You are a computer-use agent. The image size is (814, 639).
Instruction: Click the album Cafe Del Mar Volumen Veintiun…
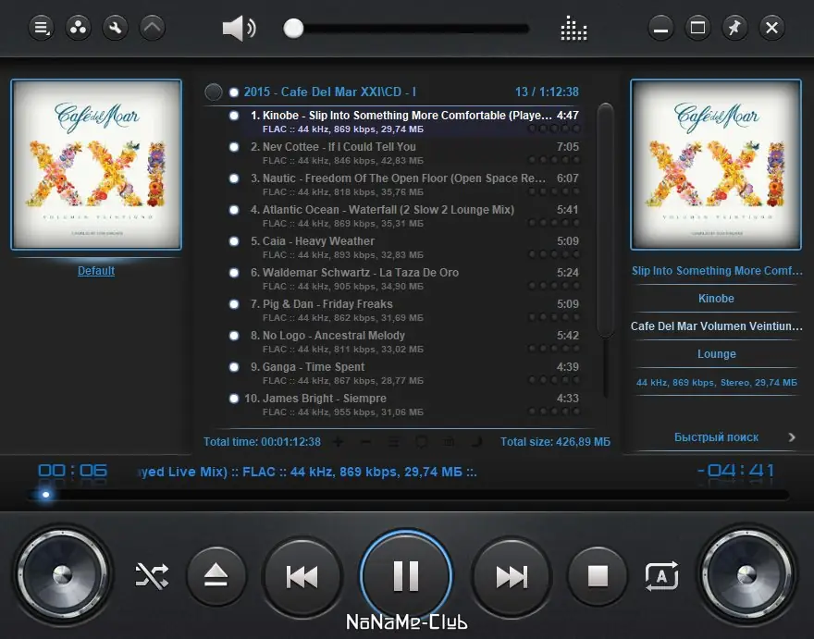tap(716, 326)
